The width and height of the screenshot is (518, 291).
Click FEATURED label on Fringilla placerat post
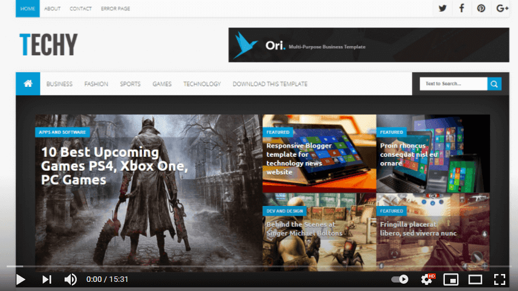(391, 211)
